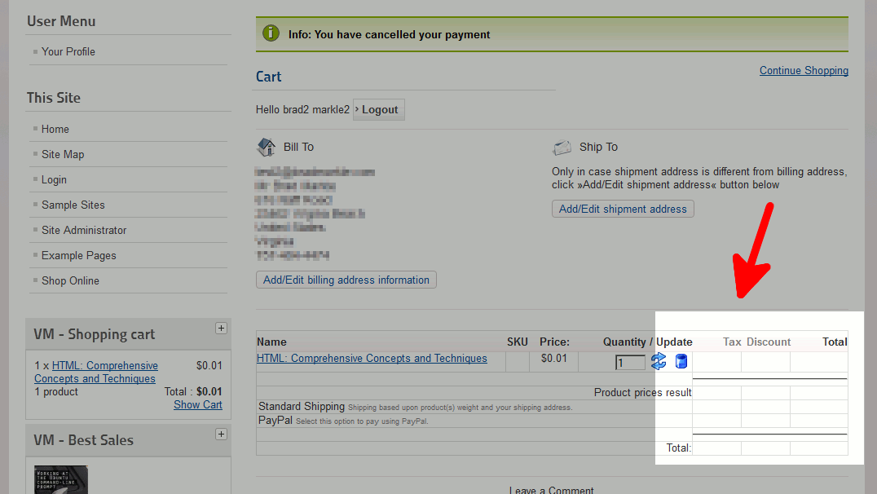
Task: Click Add/Edit shipment address button
Action: pyautogui.click(x=623, y=209)
